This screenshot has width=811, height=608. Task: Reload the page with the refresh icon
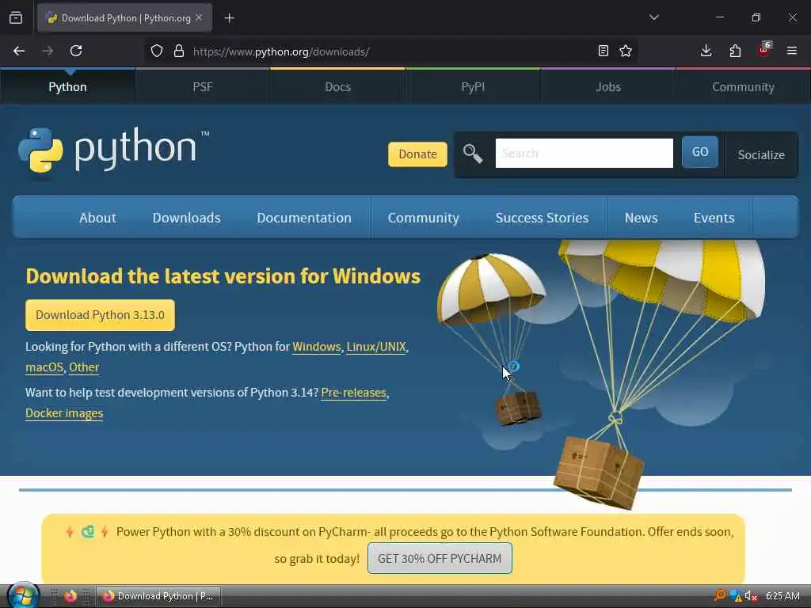point(76,51)
